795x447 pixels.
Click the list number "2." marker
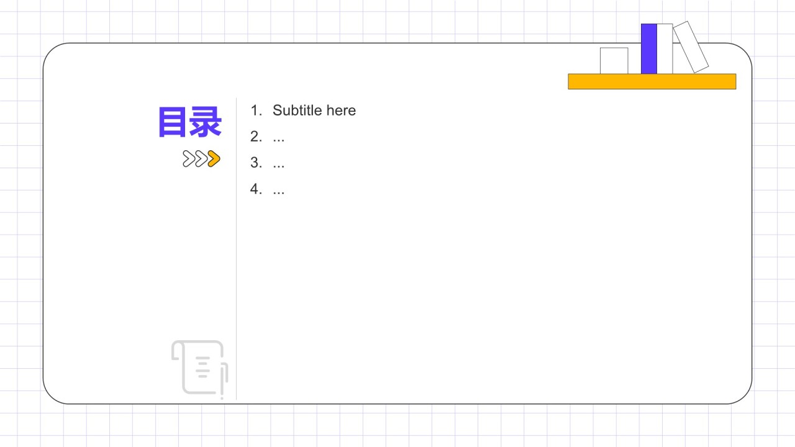257,137
